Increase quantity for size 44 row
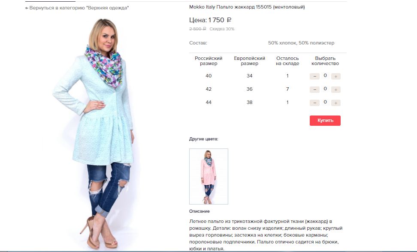 point(335,103)
